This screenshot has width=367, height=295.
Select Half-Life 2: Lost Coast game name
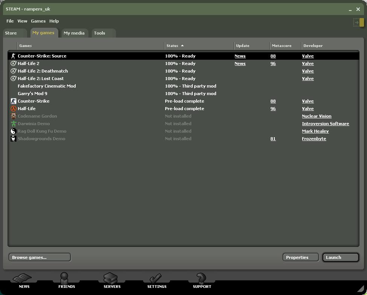point(41,78)
